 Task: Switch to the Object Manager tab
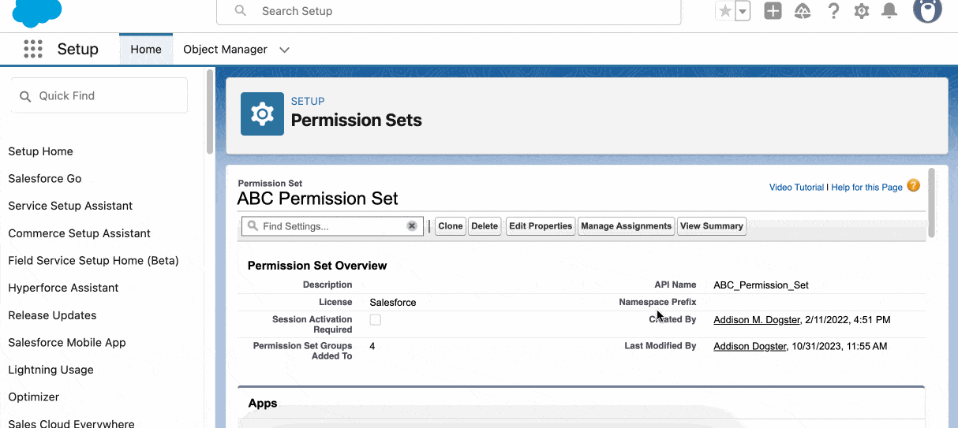(225, 49)
